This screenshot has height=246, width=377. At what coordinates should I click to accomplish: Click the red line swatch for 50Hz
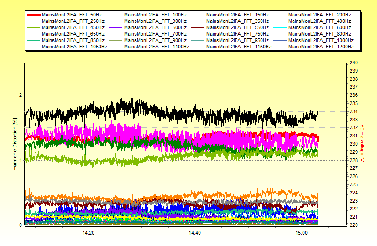point(33,15)
